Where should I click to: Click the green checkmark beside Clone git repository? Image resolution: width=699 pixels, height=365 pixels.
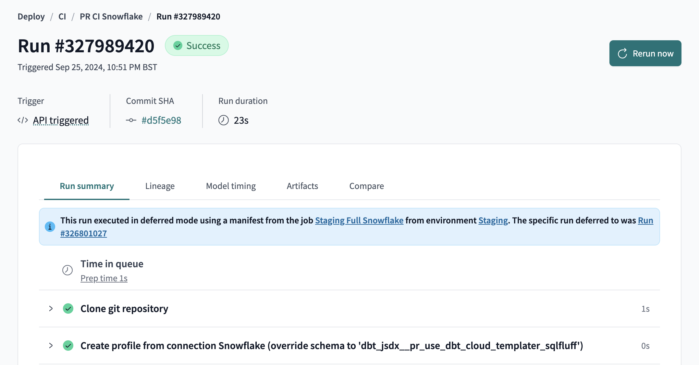(68, 308)
